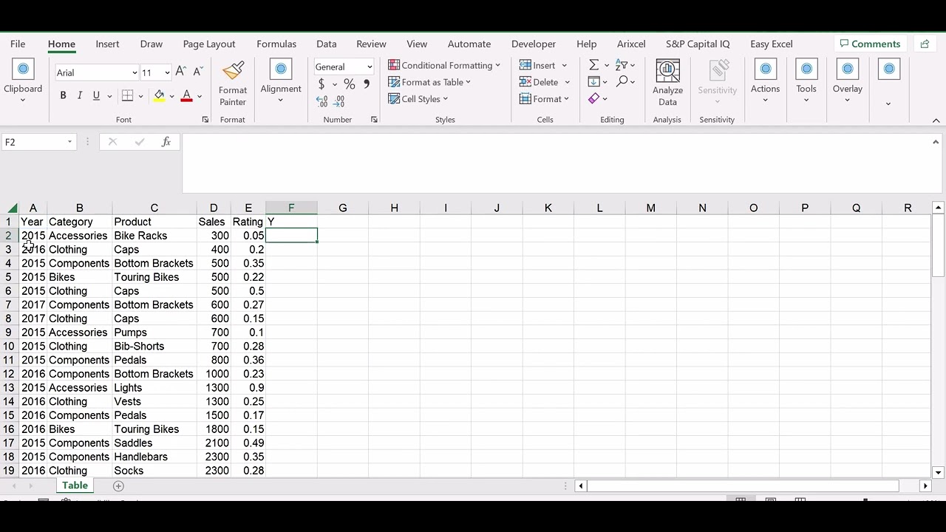Click Select All corner triangle

click(13, 208)
